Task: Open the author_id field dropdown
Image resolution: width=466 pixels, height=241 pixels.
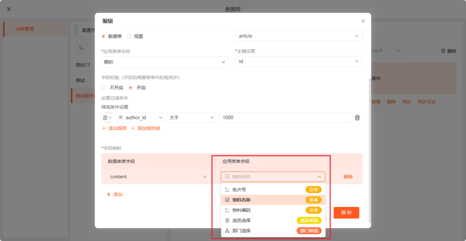Action: tap(140, 118)
